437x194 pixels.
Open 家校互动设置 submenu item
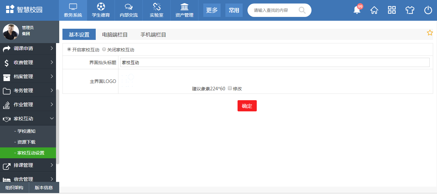[28, 153]
